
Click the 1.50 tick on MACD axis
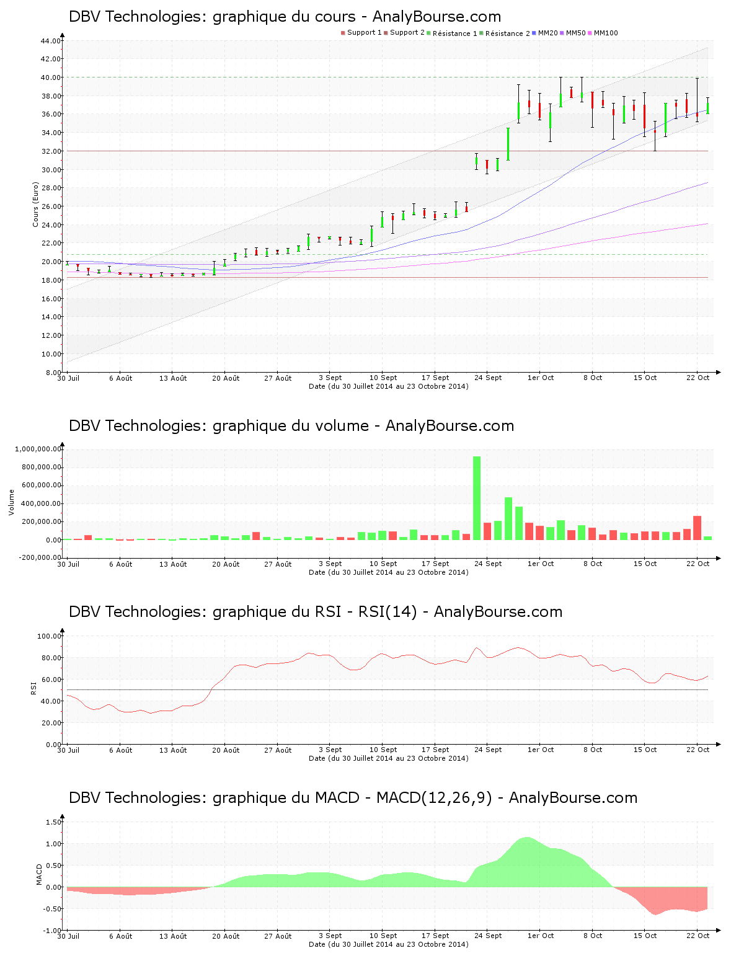pos(54,822)
